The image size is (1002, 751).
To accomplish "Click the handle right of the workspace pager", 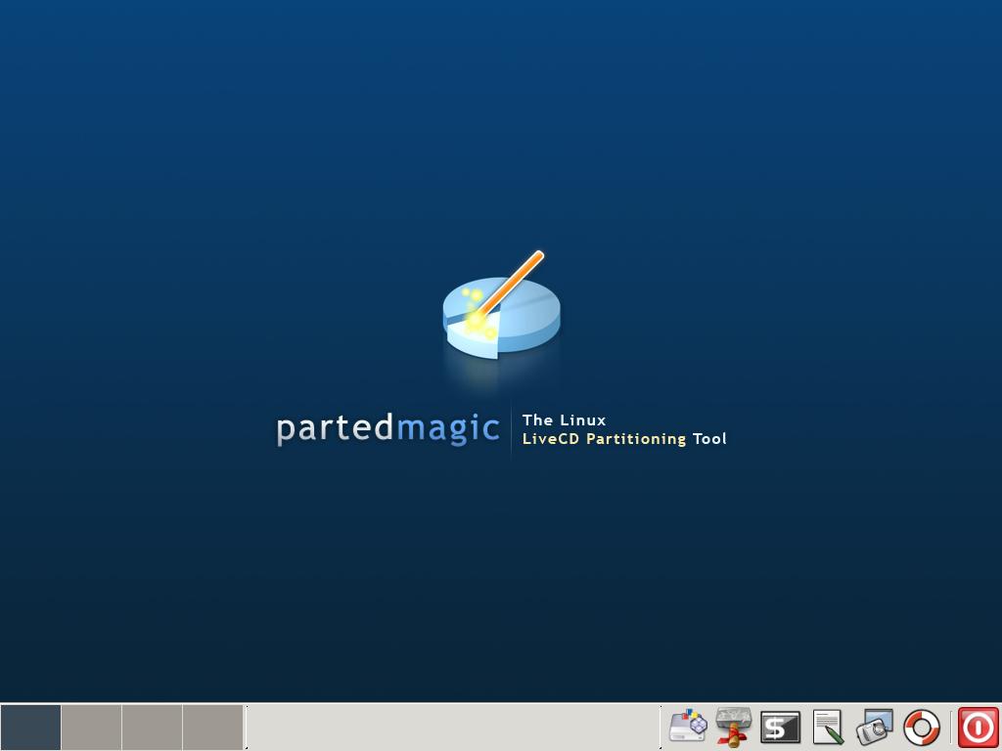I will [x=247, y=728].
